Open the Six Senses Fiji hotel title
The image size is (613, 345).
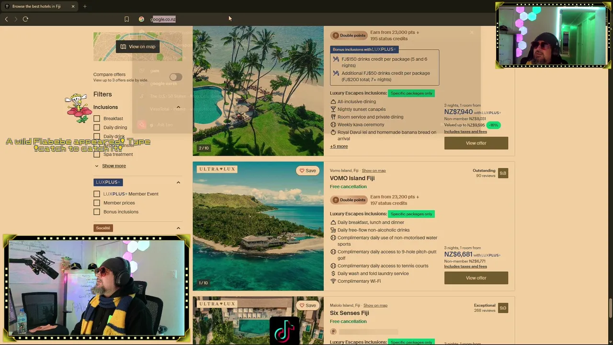349,313
